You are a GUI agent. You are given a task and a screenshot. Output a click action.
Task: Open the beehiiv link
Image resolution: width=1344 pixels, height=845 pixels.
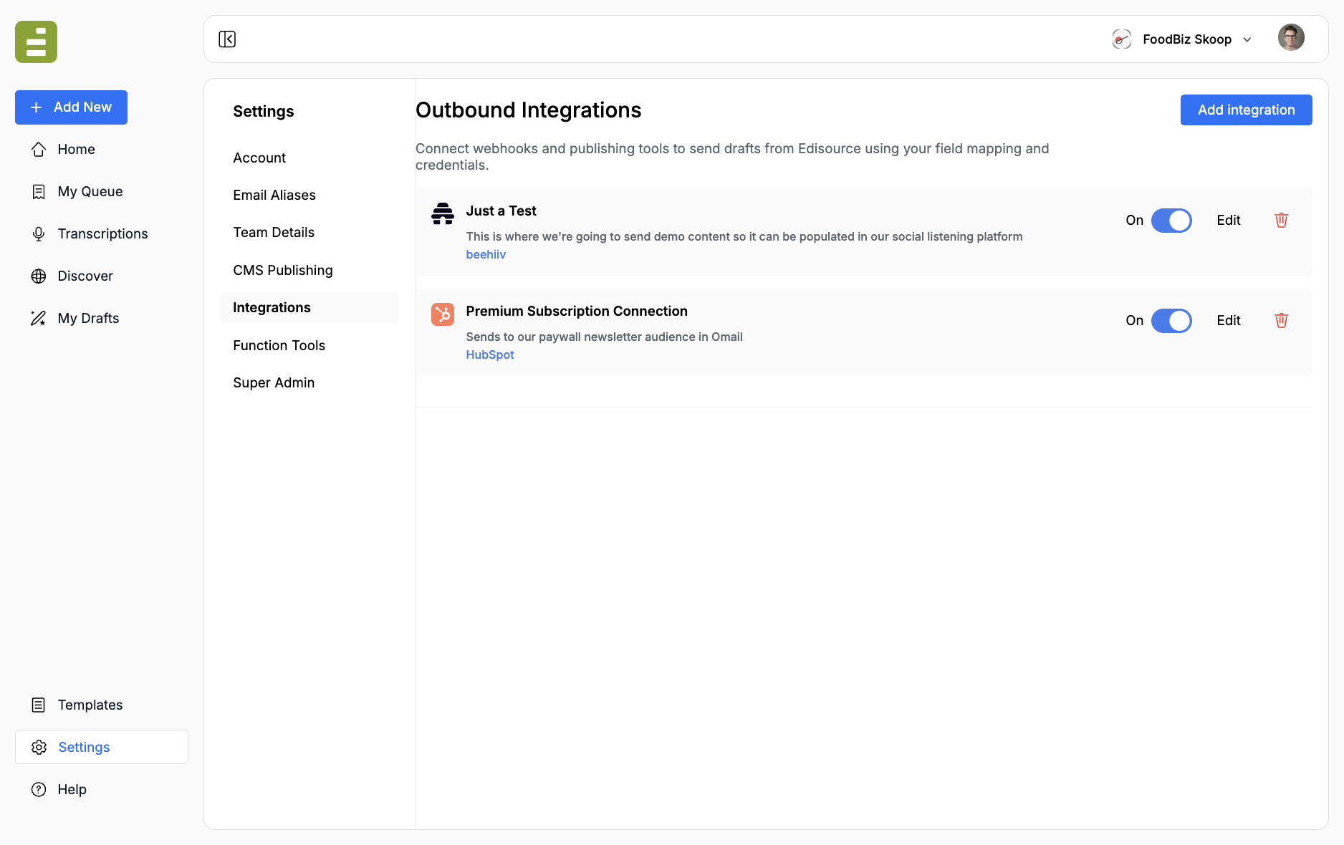486,254
